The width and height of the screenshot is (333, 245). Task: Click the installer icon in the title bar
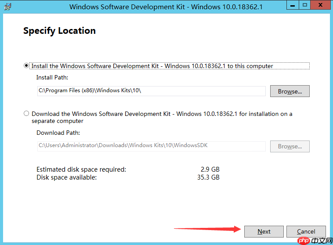[7, 7]
